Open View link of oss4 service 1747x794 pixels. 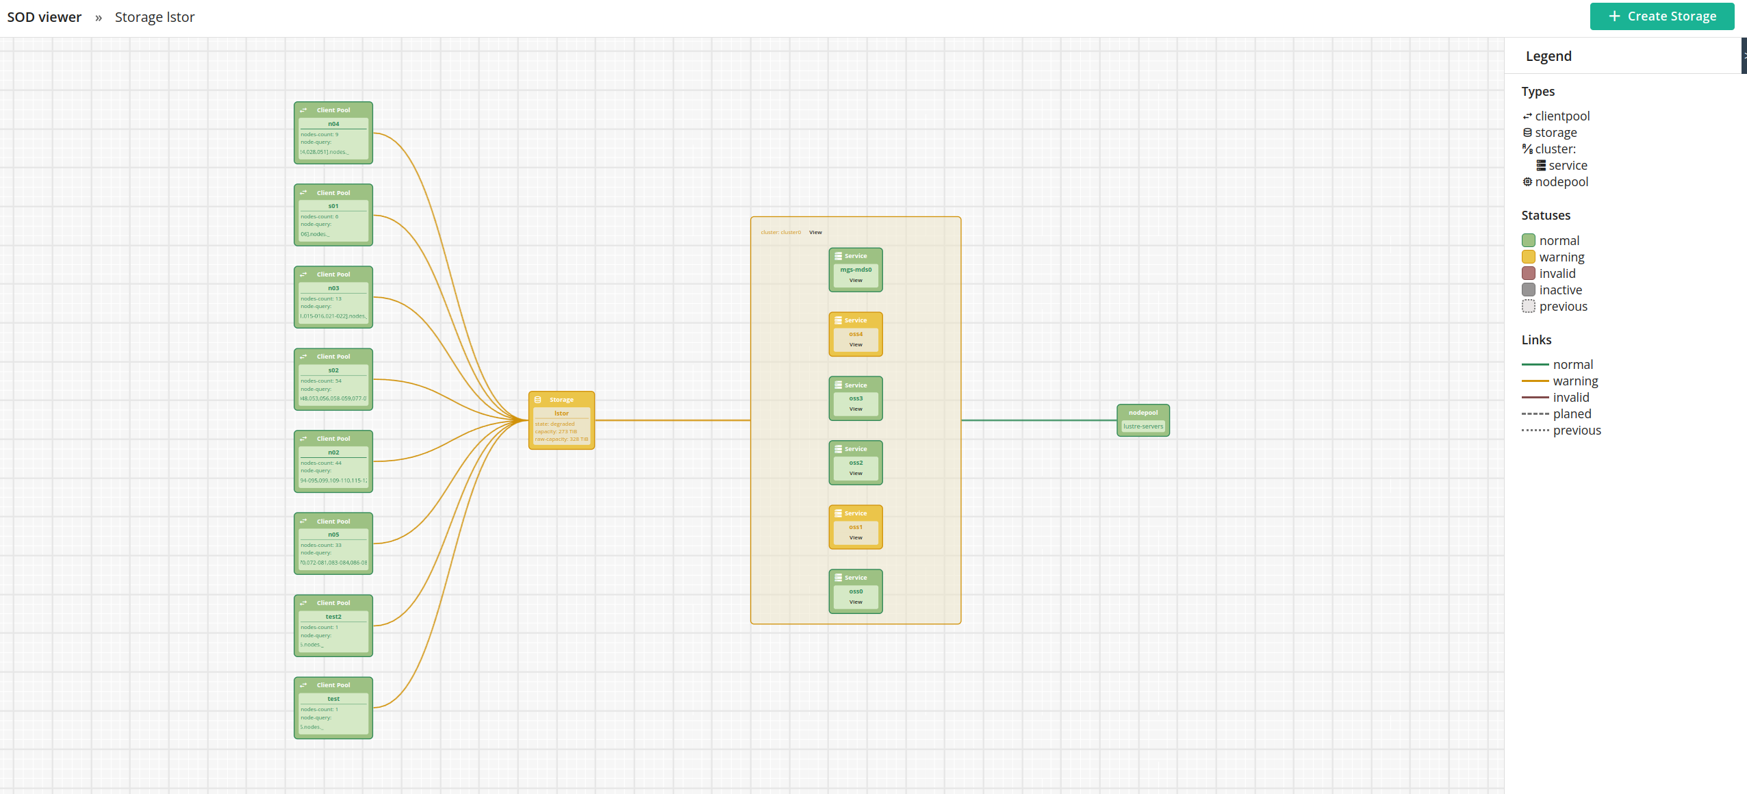(x=856, y=345)
